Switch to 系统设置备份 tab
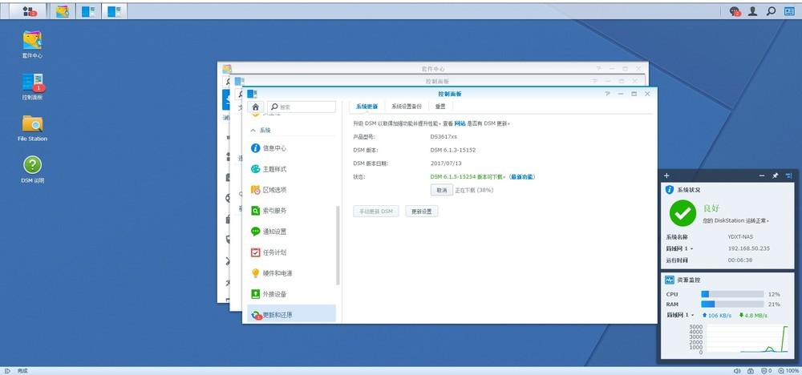802x375 pixels. tap(407, 107)
